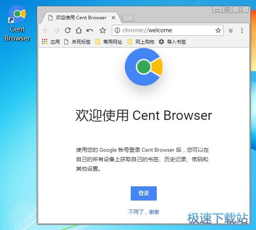
Task: Open the 杀死标签 bookmark
Action: [x=77, y=42]
